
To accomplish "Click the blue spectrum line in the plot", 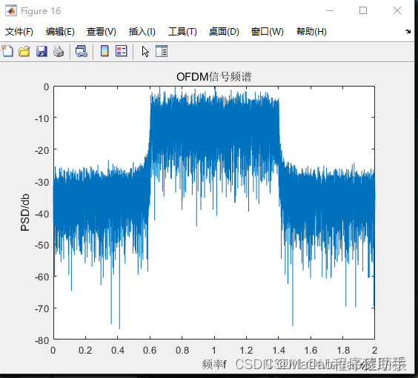I will point(213,128).
